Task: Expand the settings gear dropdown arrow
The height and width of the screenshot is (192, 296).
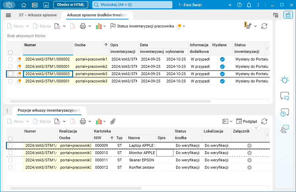Action: pos(255,26)
